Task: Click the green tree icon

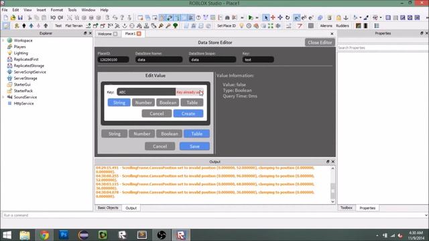Action: click(x=176, y=25)
